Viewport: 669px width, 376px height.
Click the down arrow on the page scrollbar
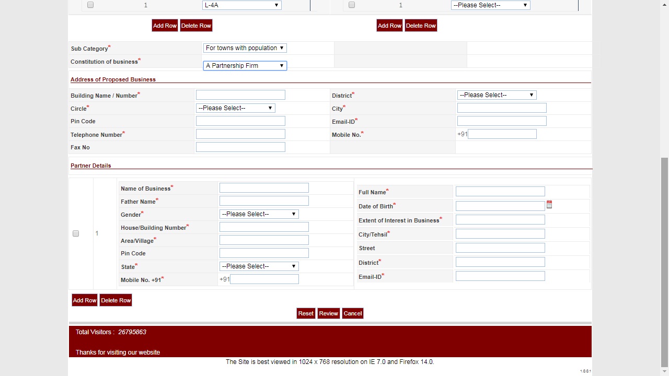(x=664, y=372)
